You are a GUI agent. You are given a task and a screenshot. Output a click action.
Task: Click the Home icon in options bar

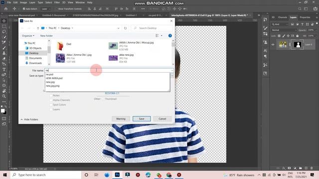click(x=6, y=9)
